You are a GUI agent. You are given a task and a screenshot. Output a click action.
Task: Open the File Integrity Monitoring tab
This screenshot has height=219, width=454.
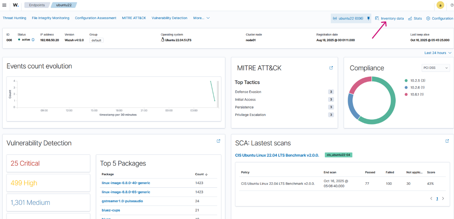coord(50,18)
